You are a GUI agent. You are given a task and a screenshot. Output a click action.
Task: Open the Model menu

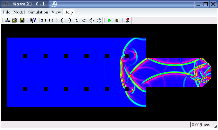click(19, 12)
